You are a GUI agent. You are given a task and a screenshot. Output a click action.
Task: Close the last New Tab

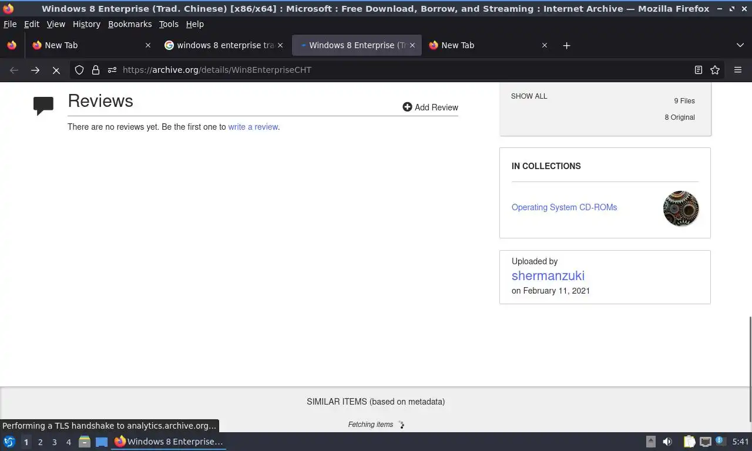[x=545, y=45]
